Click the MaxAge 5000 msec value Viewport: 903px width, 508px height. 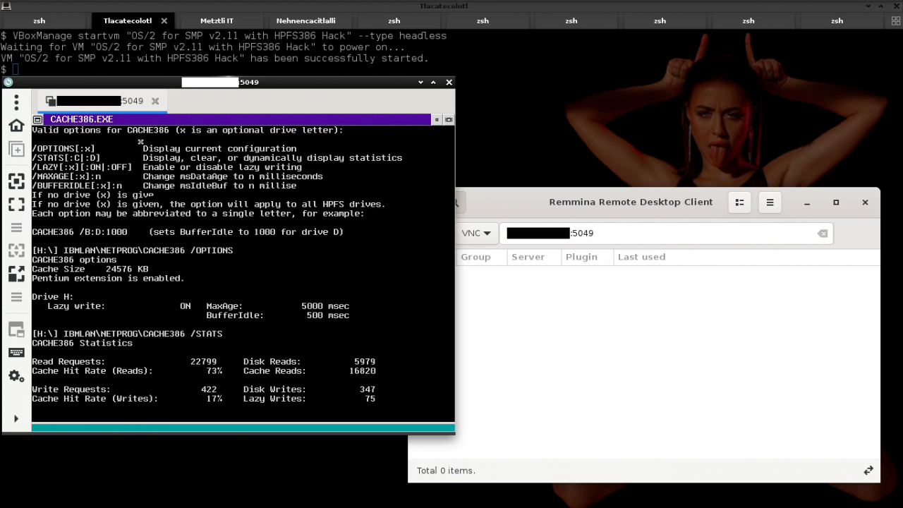tap(325, 306)
